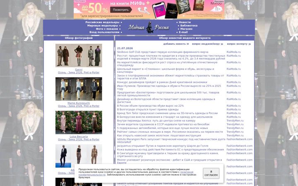Open Иван Куликов production news headline
Screen dimensions: 298x186
coord(169,87)
